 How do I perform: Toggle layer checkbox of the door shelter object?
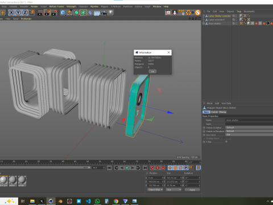tap(234, 23)
